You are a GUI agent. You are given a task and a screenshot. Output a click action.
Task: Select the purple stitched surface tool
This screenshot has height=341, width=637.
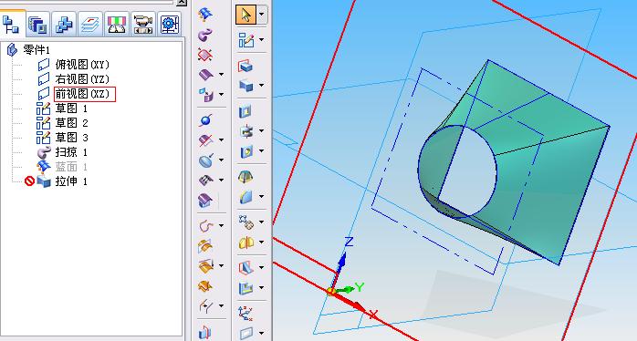click(x=206, y=180)
